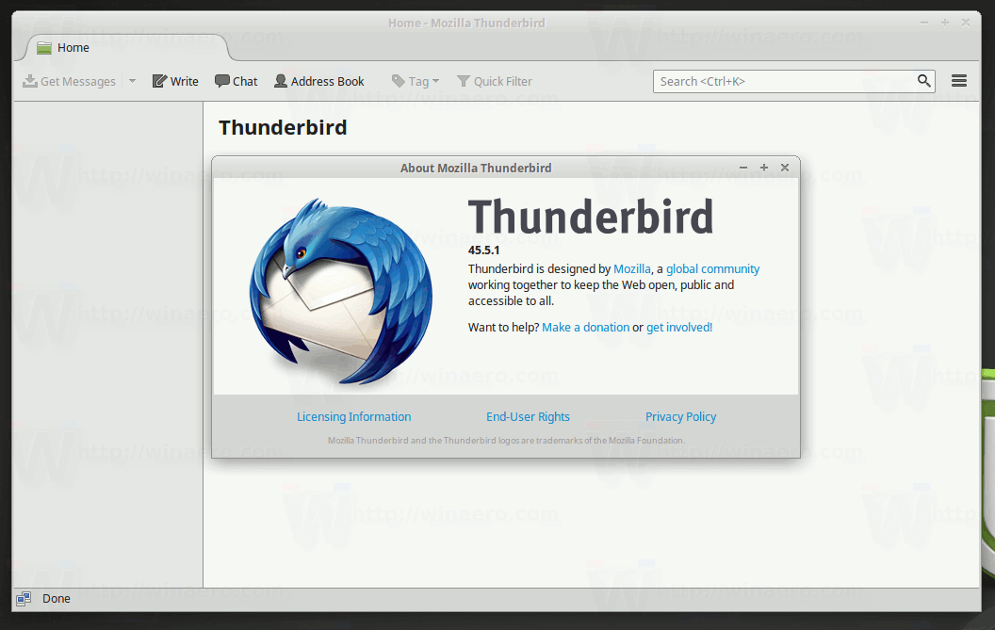Click the Done status bar text
Screen dimensions: 995x630
point(57,599)
